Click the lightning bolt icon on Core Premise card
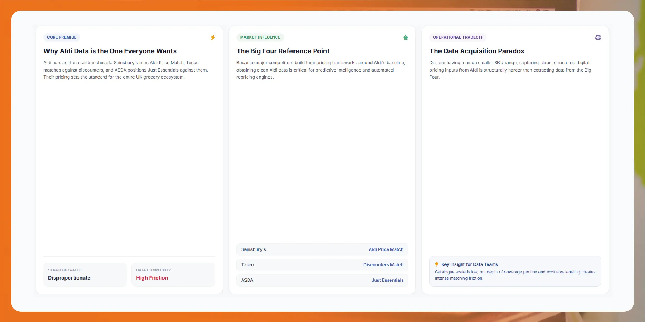Viewport: 645px width, 322px height. tap(213, 37)
